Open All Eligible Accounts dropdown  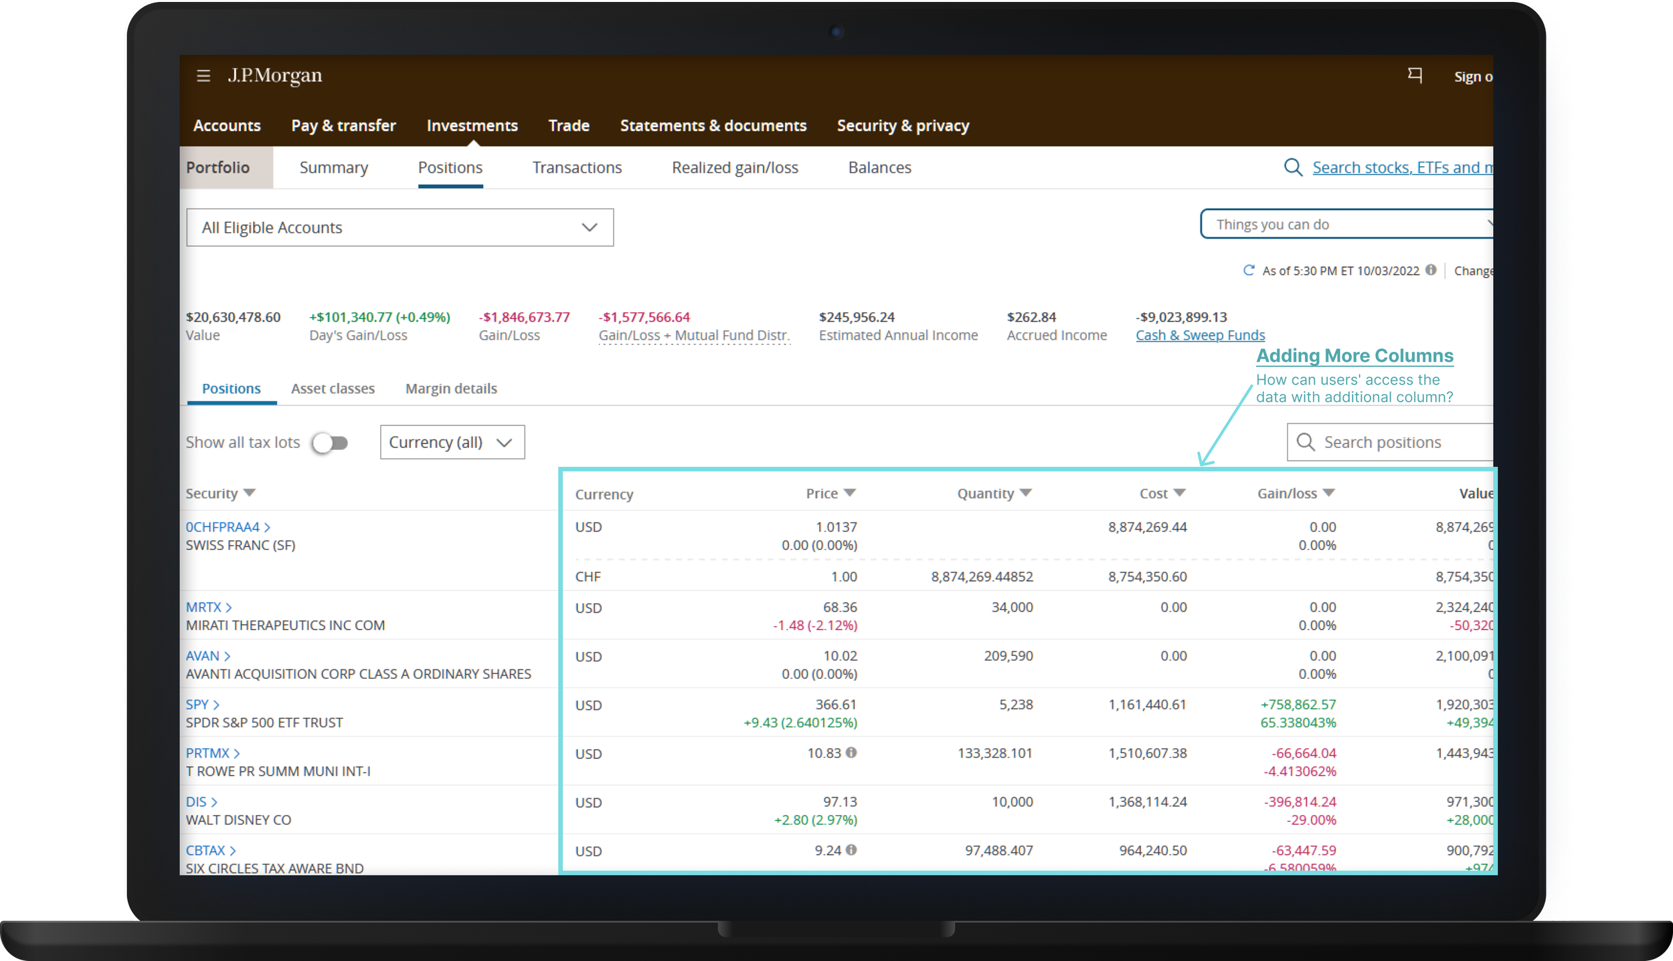point(400,227)
